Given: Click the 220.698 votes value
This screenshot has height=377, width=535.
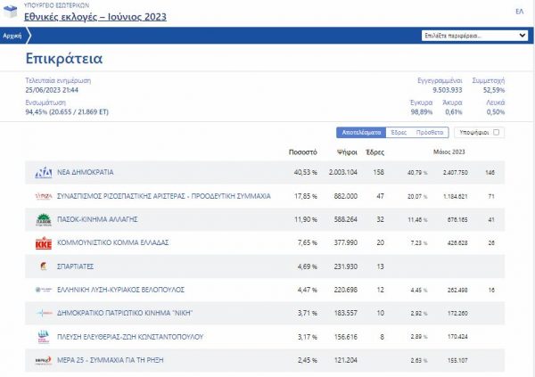Looking at the screenshot, I should 346,290.
